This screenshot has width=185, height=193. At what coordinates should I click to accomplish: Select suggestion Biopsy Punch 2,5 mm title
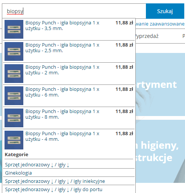click(x=62, y=48)
